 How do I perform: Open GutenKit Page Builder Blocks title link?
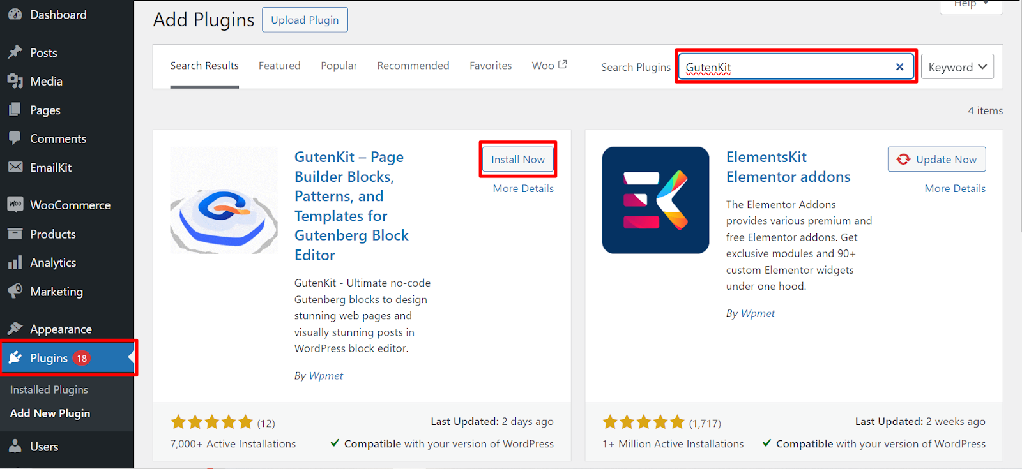(351, 205)
